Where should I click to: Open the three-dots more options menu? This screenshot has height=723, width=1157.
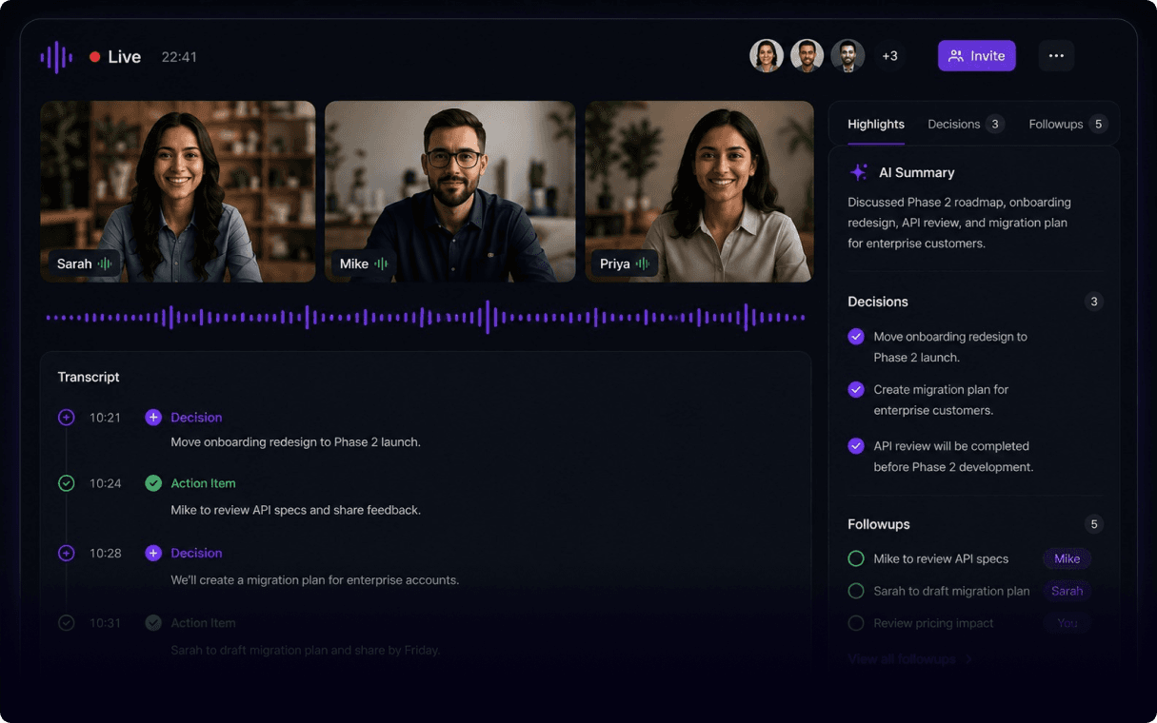pos(1056,56)
